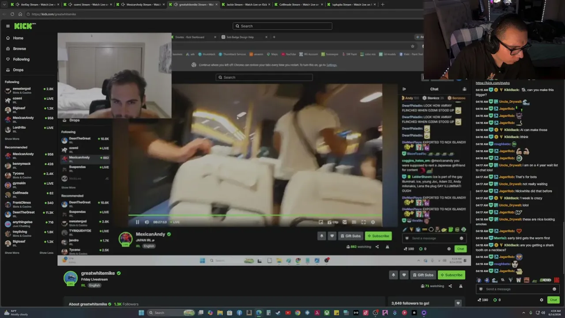Open a new browser tab
The width and height of the screenshot is (565, 318).
pos(383,4)
